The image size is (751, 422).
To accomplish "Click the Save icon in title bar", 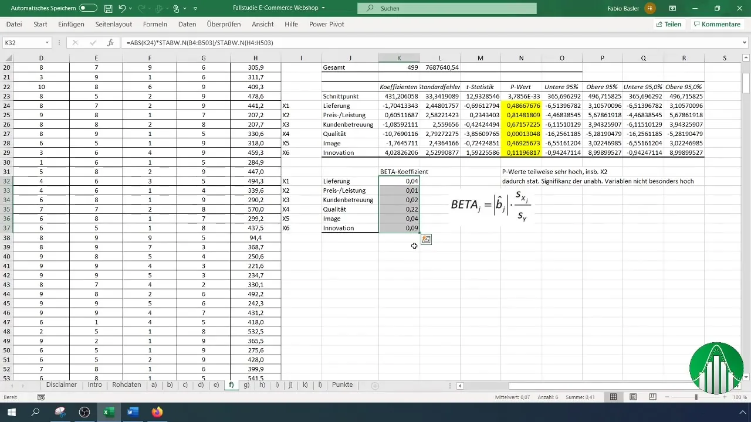I will tap(109, 9).
